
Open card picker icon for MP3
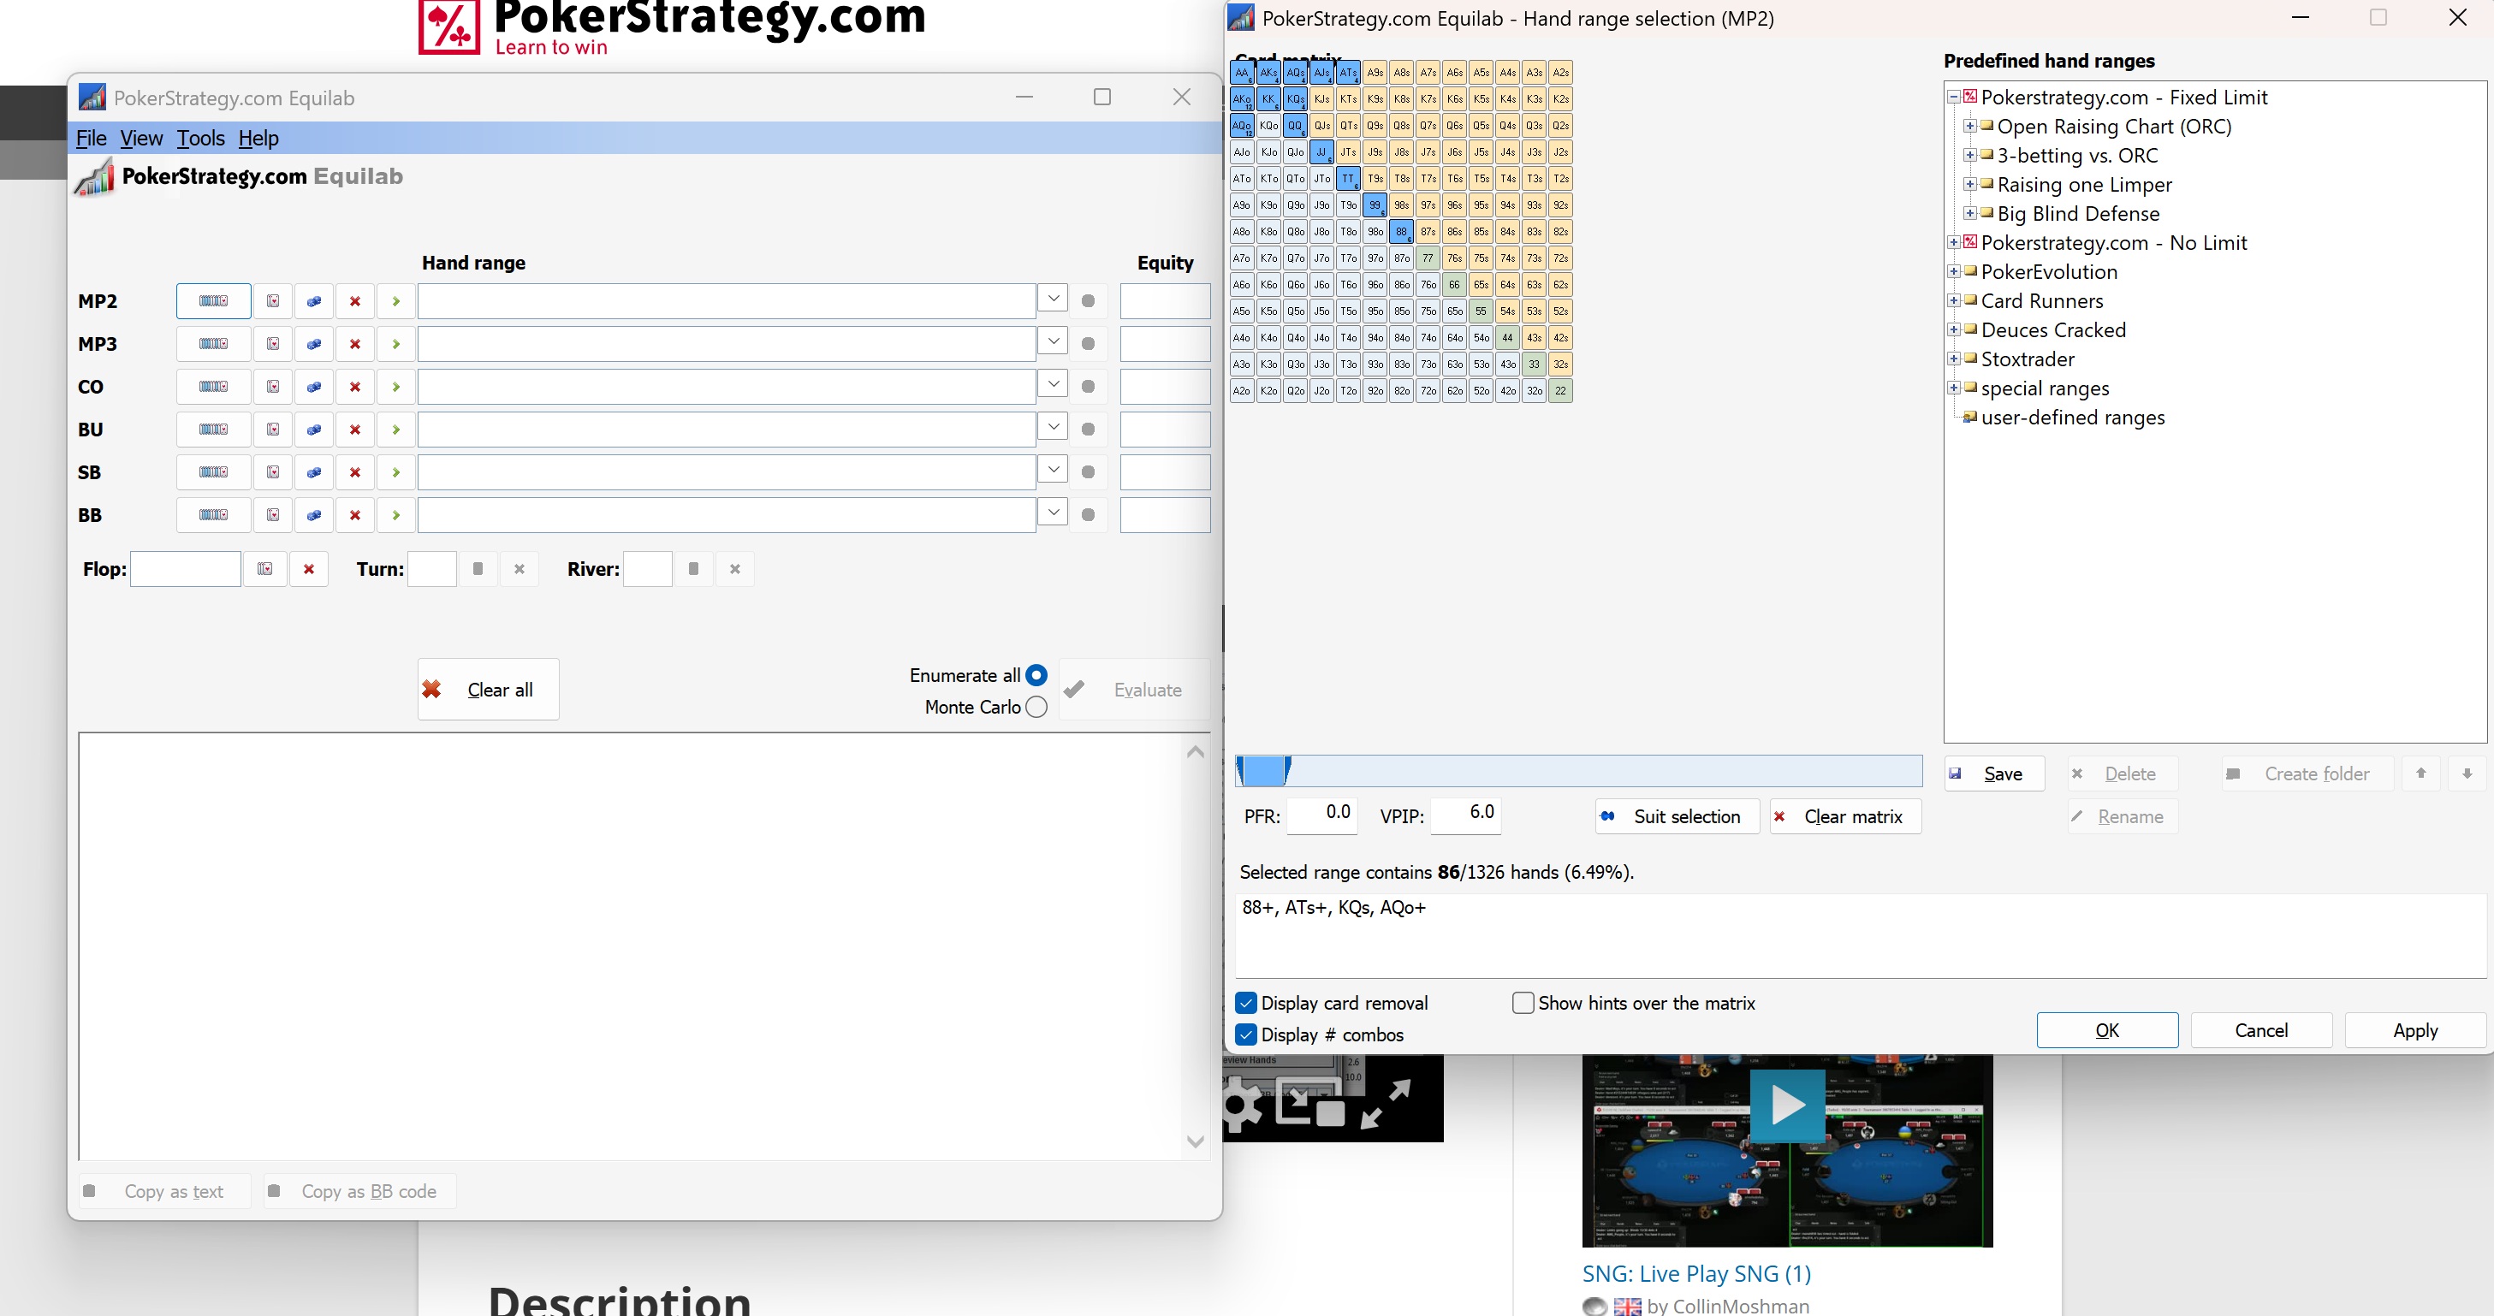pos(273,345)
